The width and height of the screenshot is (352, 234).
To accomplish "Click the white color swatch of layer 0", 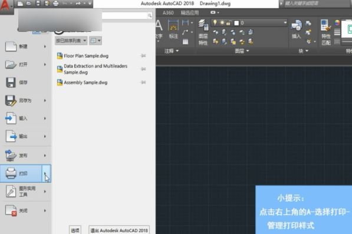I will pyautogui.click(x=236, y=23).
